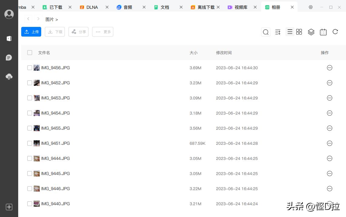The height and width of the screenshot is (217, 346).
Task: Open the search icon in the toolbar
Action: pyautogui.click(x=265, y=32)
